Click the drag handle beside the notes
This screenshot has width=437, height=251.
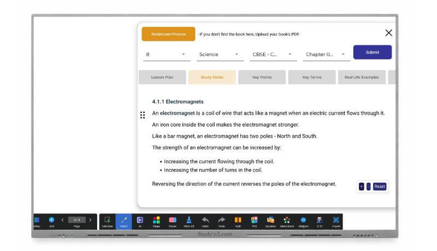tap(143, 115)
